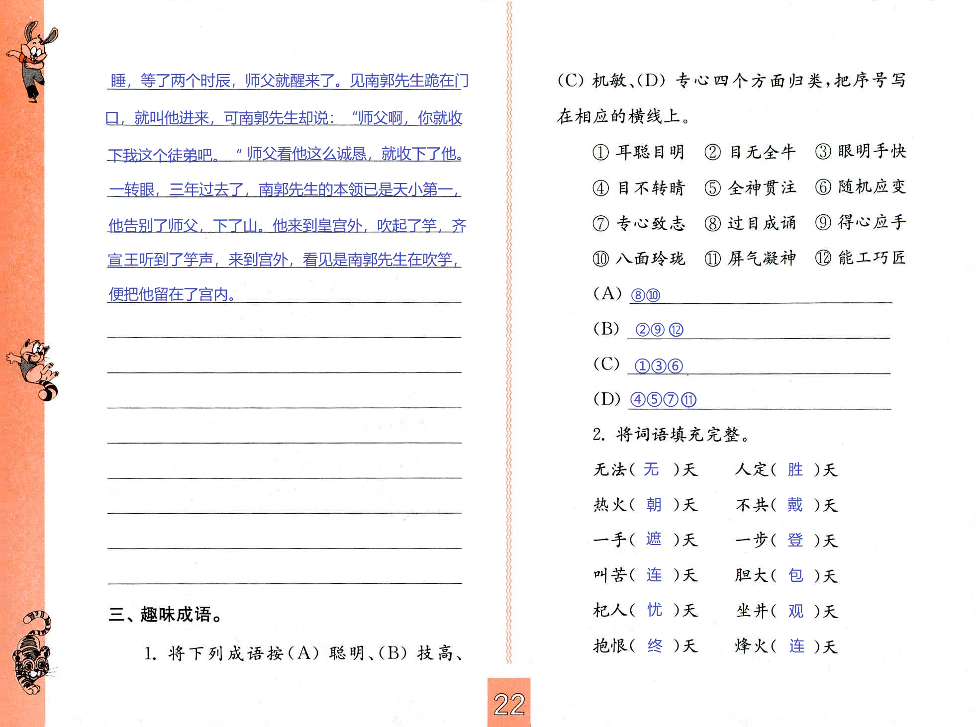
Task: Click the line starting 下我这个徒弟吧
Action: click(x=286, y=154)
